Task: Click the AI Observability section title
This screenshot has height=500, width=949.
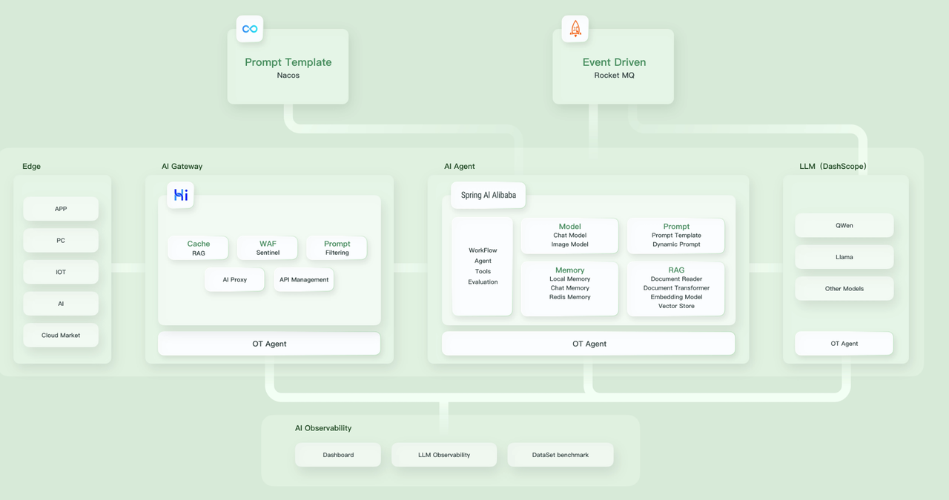Action: coord(323,428)
